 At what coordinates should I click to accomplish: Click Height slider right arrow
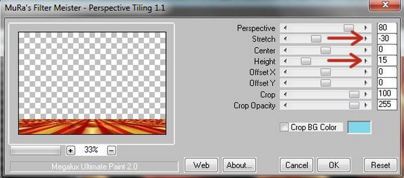[x=366, y=61]
